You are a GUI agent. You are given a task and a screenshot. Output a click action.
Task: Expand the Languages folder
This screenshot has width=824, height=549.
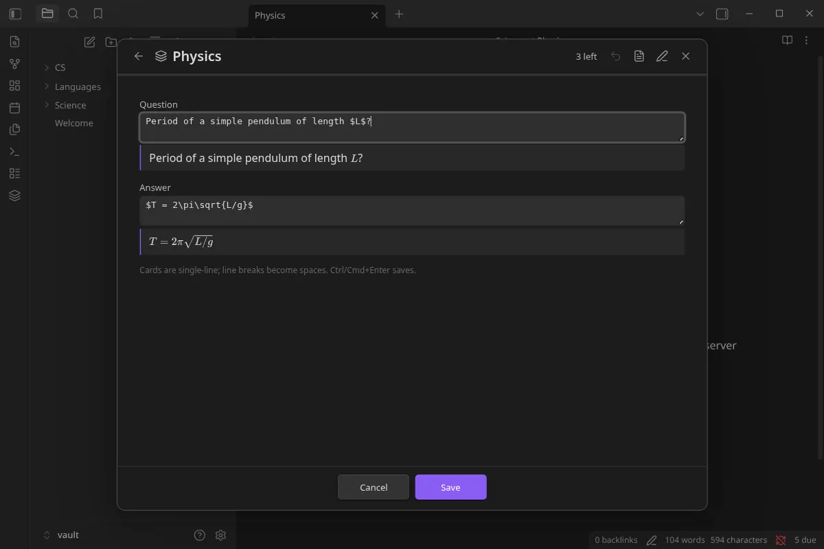pyautogui.click(x=47, y=86)
